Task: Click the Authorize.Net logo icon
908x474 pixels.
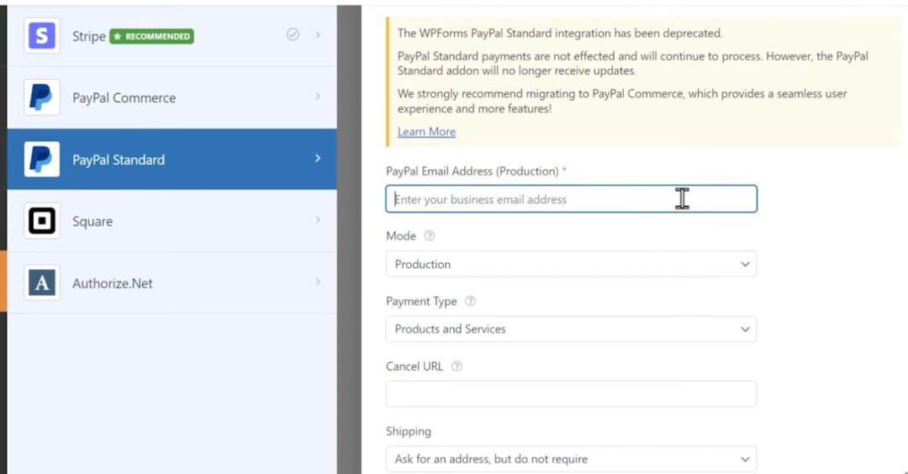Action: click(x=42, y=283)
